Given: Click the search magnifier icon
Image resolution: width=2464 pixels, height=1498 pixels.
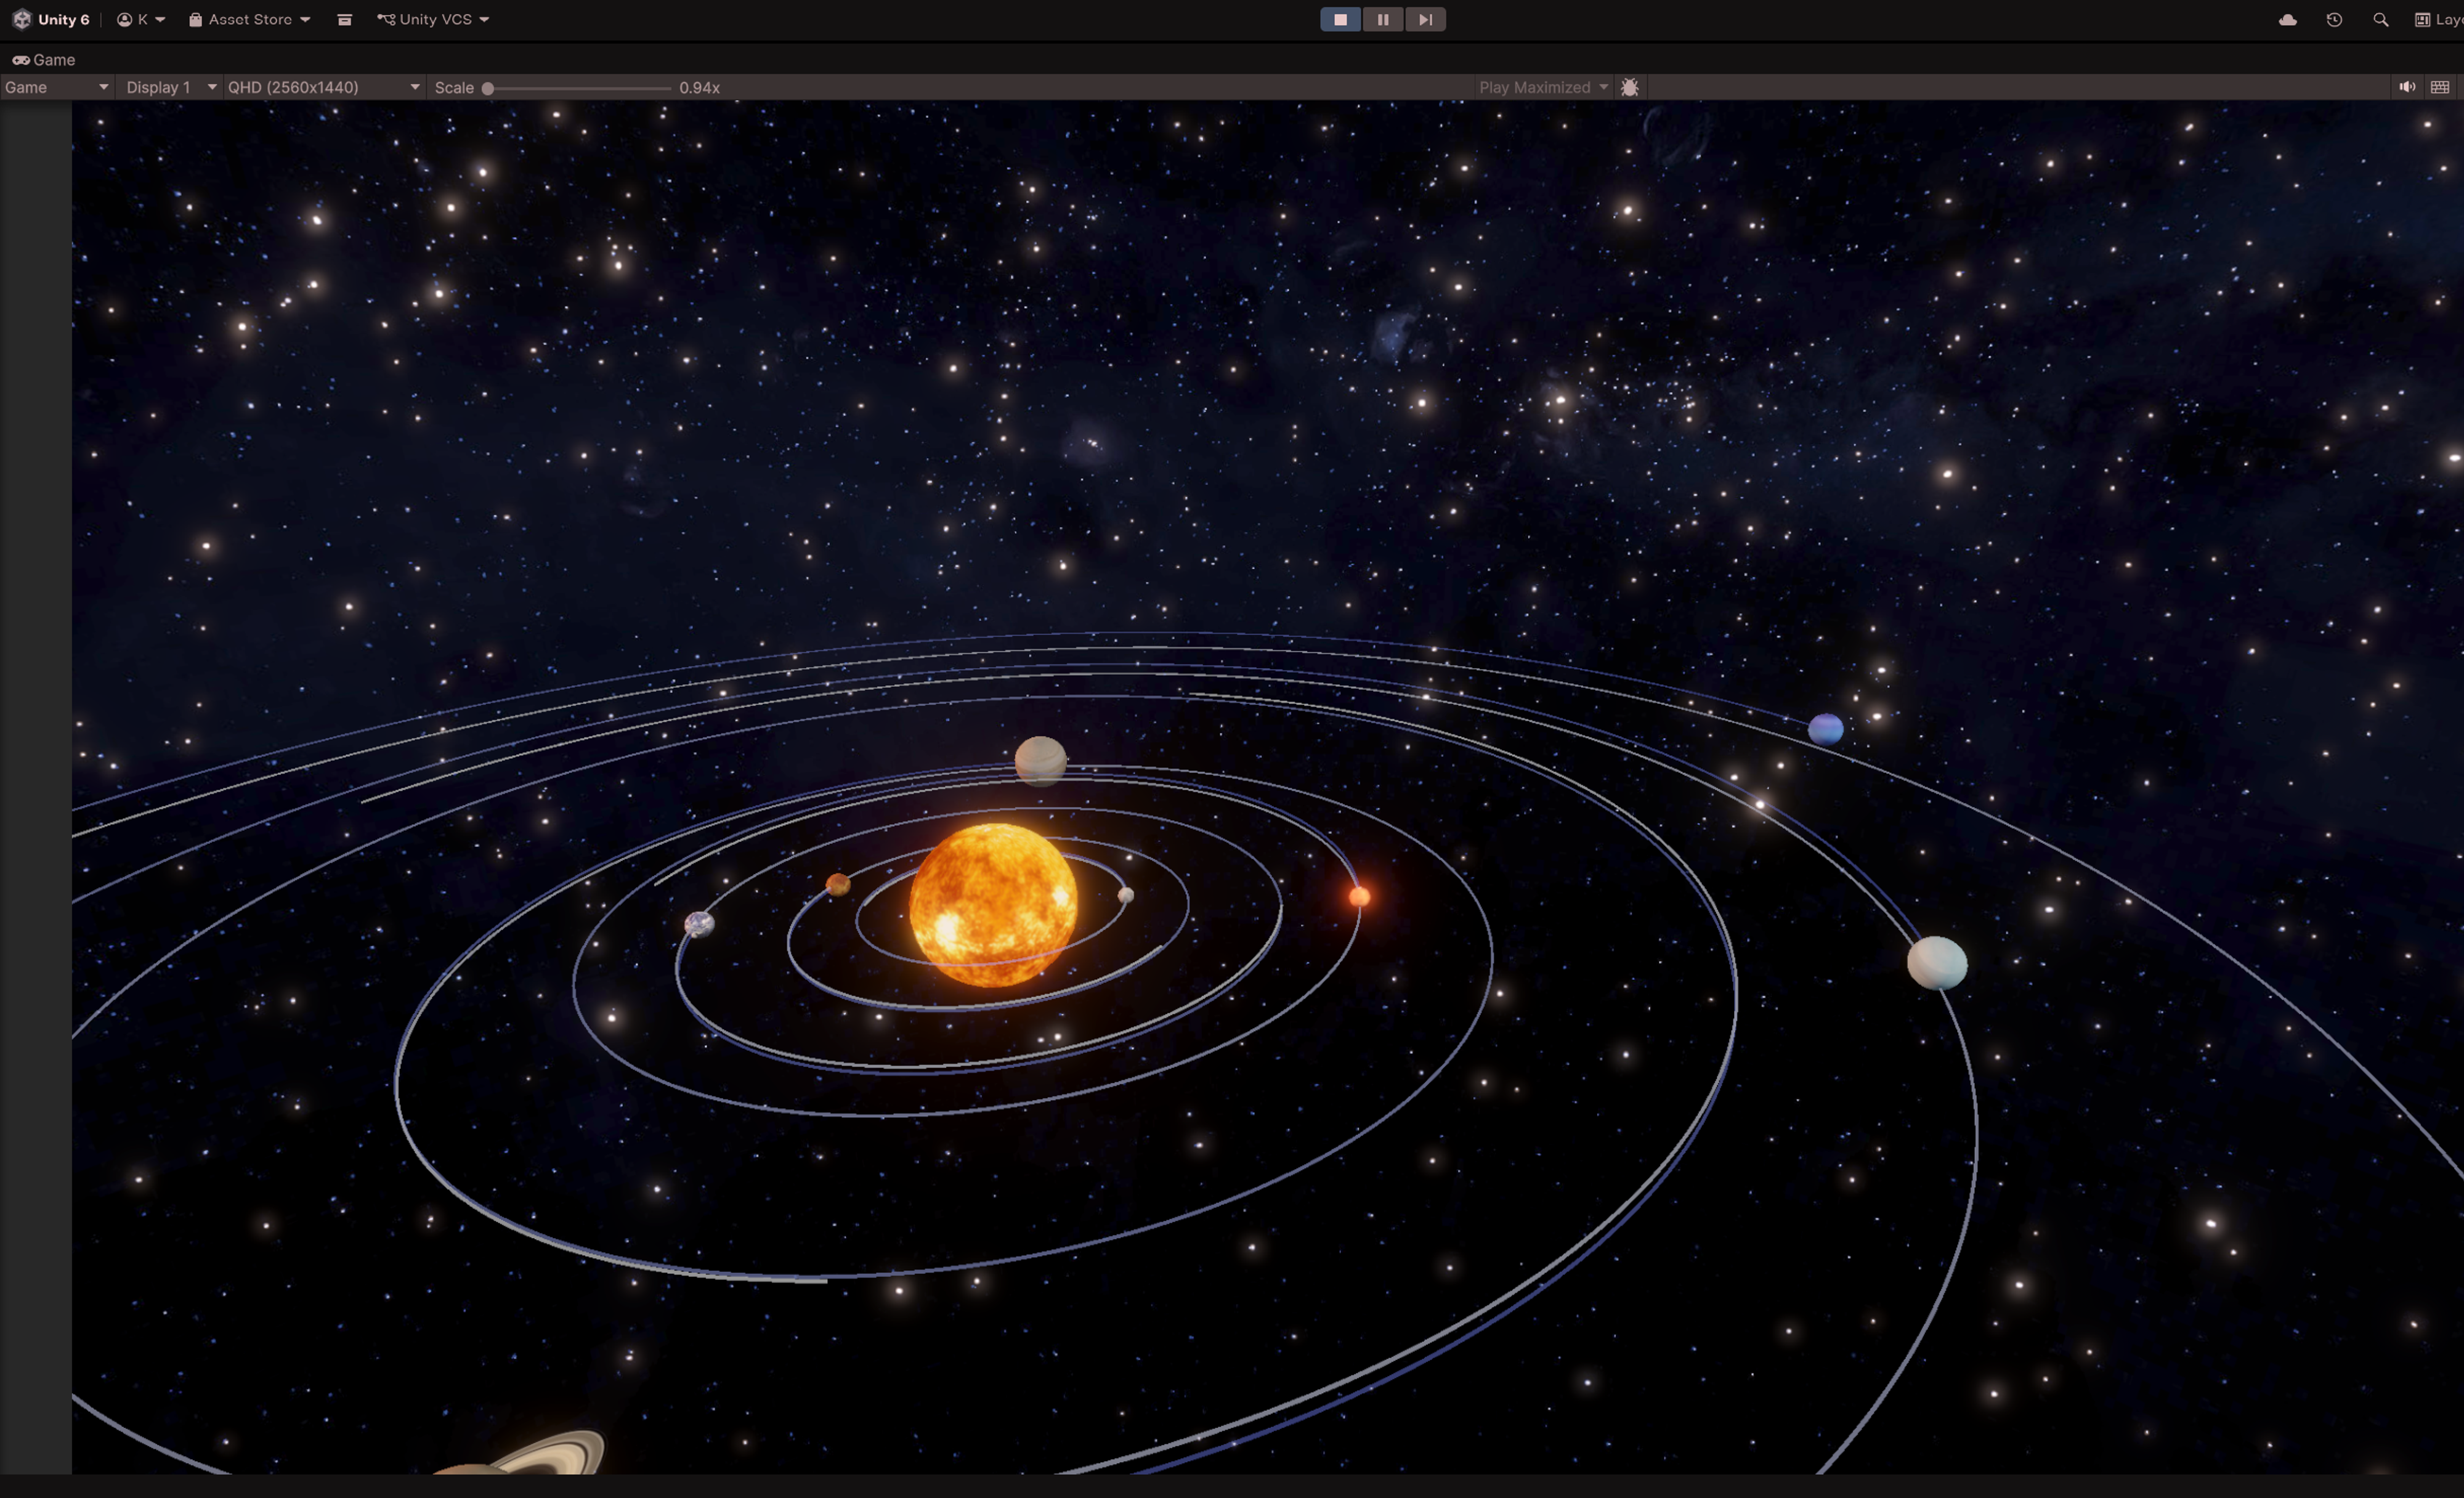Looking at the screenshot, I should click(x=2380, y=19).
